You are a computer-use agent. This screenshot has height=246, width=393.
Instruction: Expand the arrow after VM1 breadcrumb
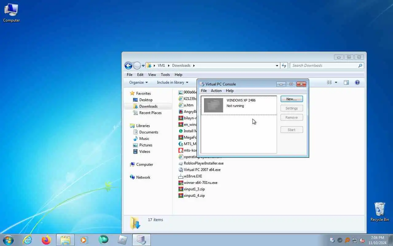point(169,65)
